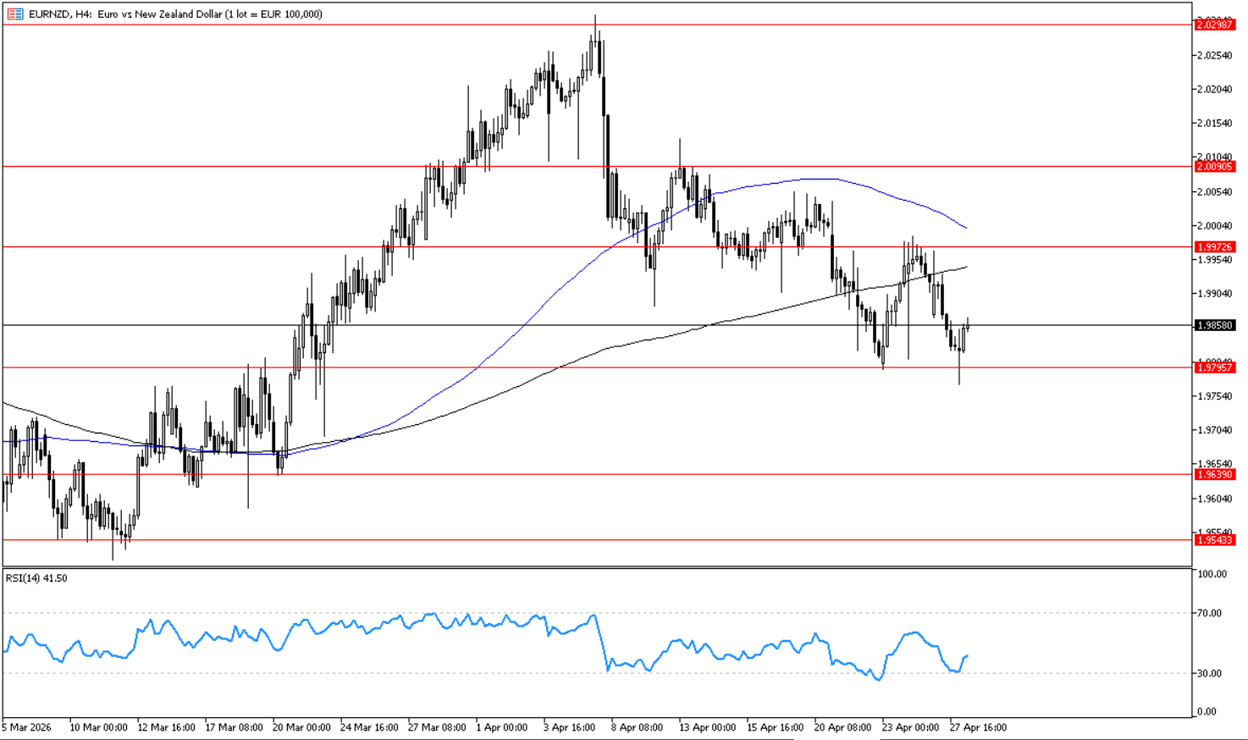1248x740 pixels.
Task: Click the RSI(14) 41.50 indicator label
Action: (x=36, y=578)
